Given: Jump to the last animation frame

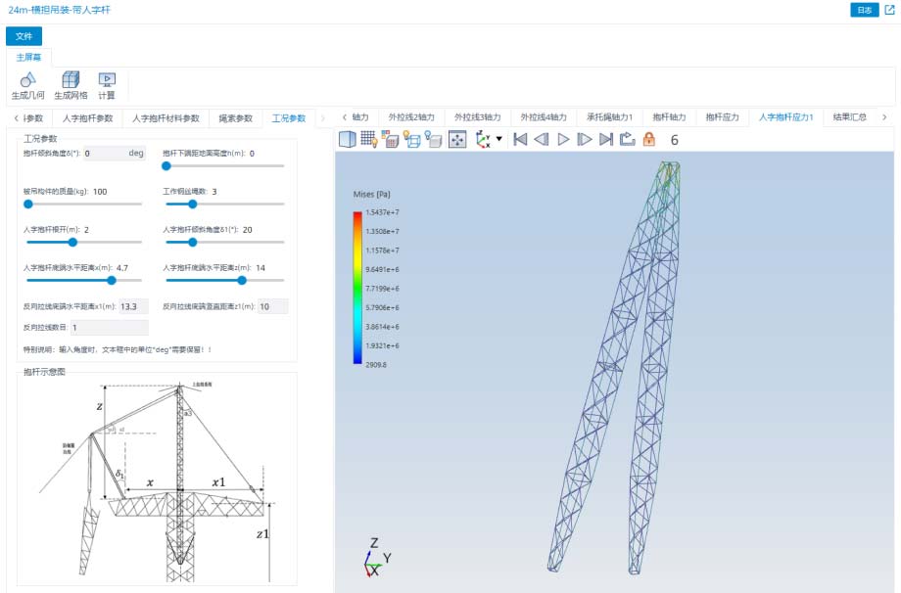Looking at the screenshot, I should (x=606, y=140).
